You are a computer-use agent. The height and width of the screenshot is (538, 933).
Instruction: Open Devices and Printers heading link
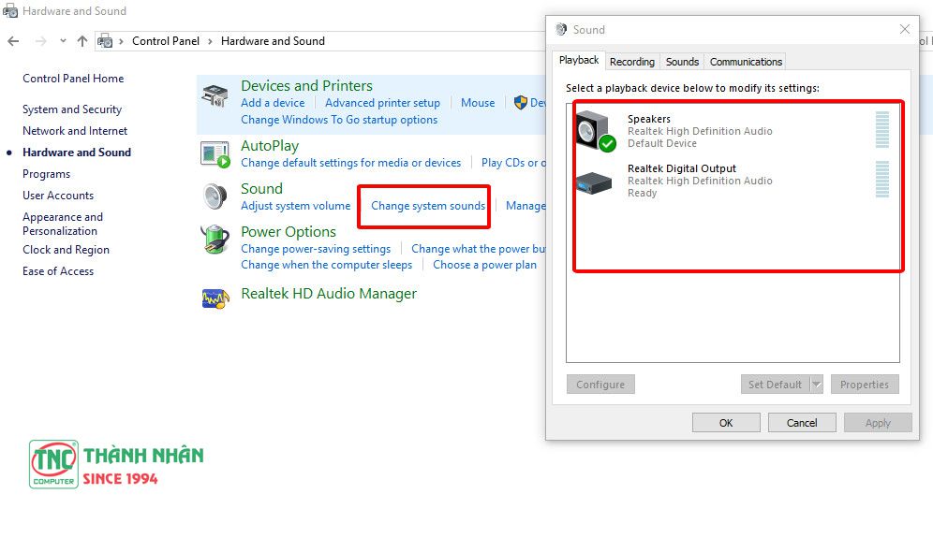tap(306, 85)
